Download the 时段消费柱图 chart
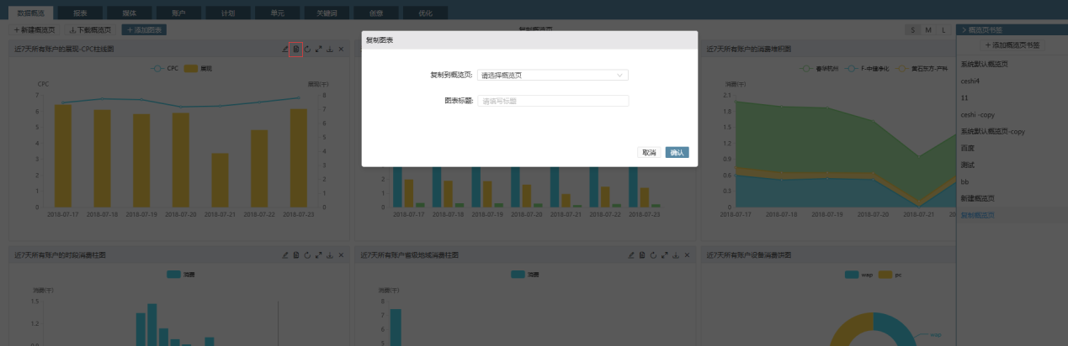The image size is (1068, 346). [x=329, y=254]
